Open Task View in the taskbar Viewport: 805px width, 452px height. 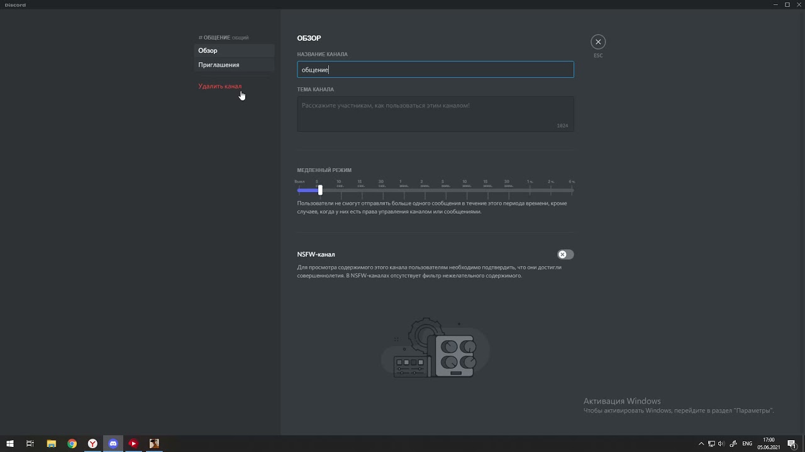30,443
